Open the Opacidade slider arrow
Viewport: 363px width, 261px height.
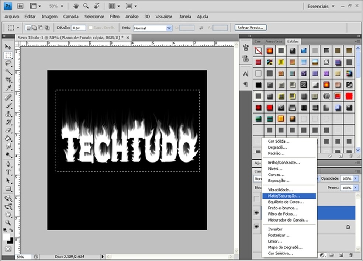355,178
